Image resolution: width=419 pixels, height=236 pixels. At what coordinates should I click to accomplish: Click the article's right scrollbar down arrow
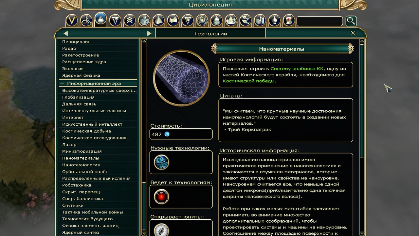click(x=362, y=233)
